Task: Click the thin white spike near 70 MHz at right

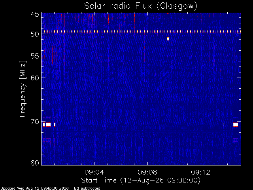Action: pyautogui.click(x=223, y=125)
